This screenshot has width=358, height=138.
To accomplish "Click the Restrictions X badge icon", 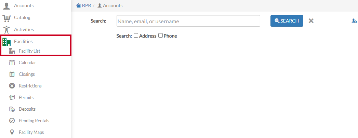I will pyautogui.click(x=12, y=86).
